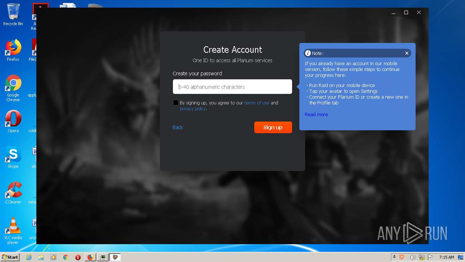Open the privacy policy link
The width and height of the screenshot is (465, 262).
coord(193,109)
